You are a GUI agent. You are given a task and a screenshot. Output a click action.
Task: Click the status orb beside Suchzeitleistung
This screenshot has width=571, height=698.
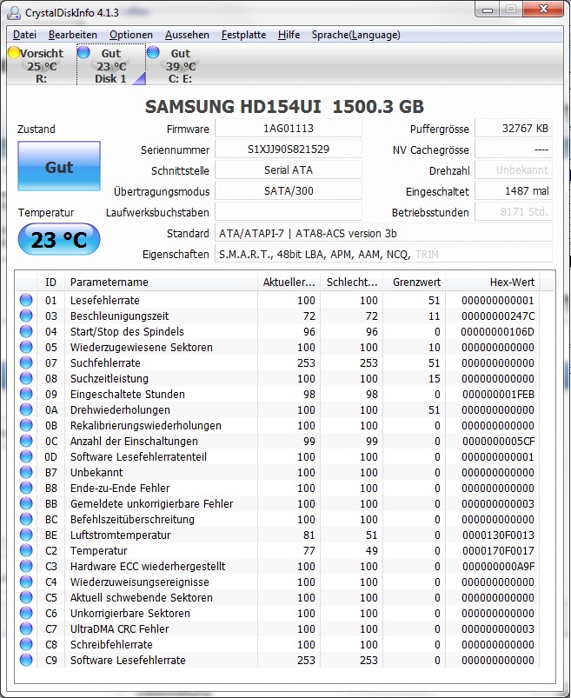coord(26,378)
